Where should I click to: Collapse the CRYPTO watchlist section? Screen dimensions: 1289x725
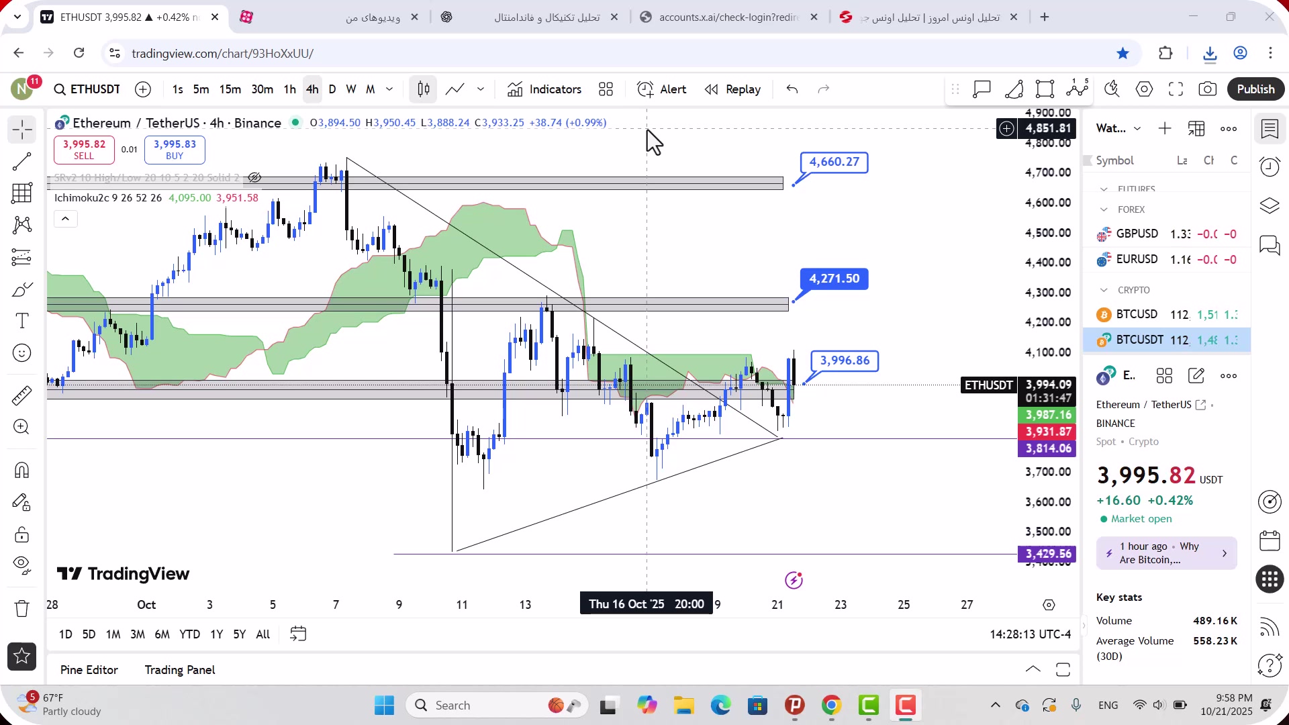pos(1104,290)
